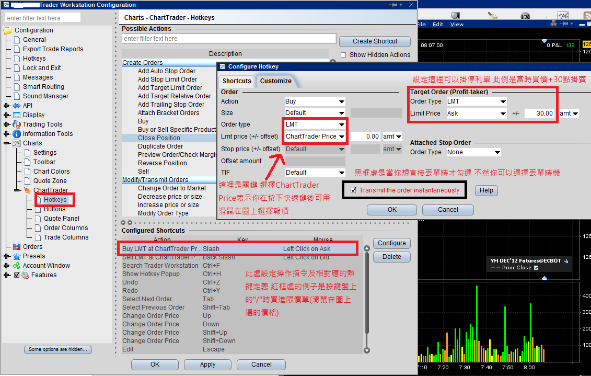Click the Create Shortcut button

coord(375,41)
